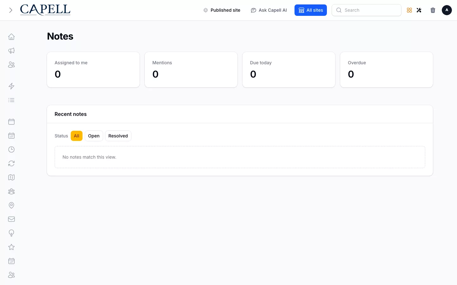Click the Status label
This screenshot has height=285, width=457.
point(61,136)
